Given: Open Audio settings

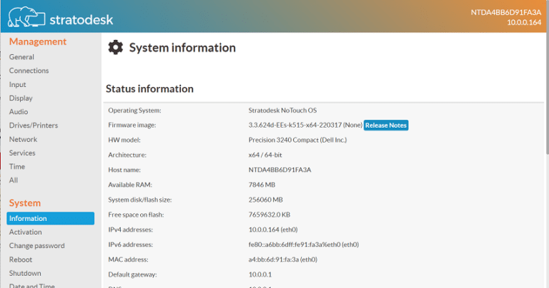Looking at the screenshot, I should [19, 112].
